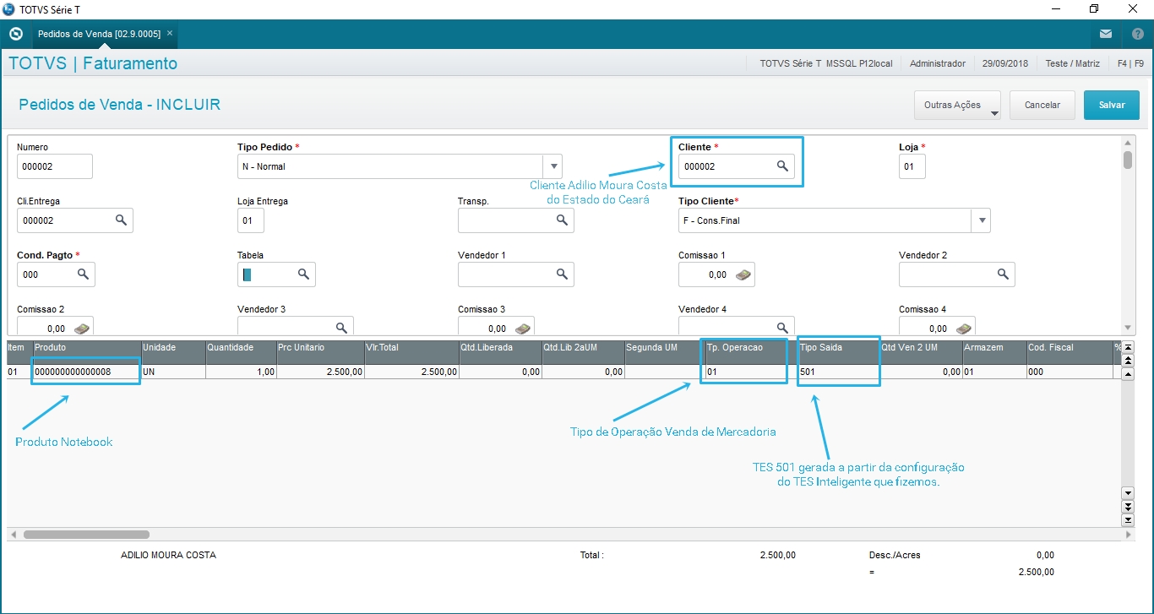Click the Comissao 4 money icon
Viewport: 1154px width, 614px height.
964,329
